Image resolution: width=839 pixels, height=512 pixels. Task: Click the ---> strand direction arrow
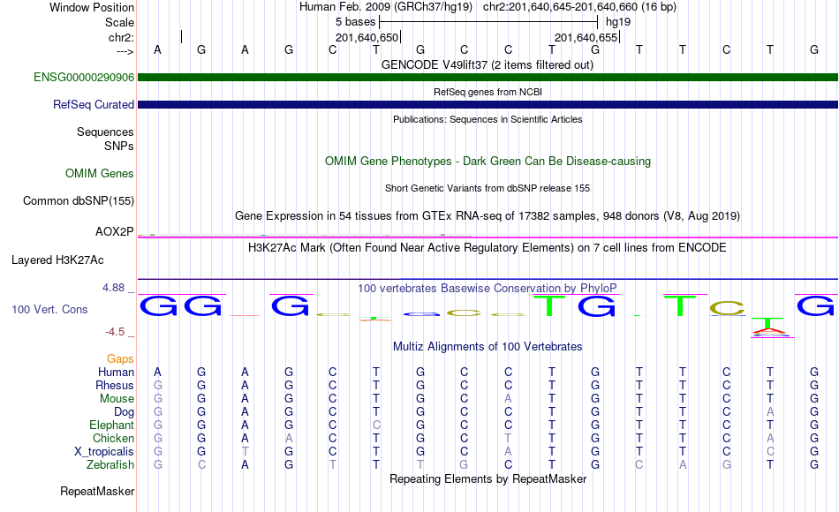[x=125, y=51]
